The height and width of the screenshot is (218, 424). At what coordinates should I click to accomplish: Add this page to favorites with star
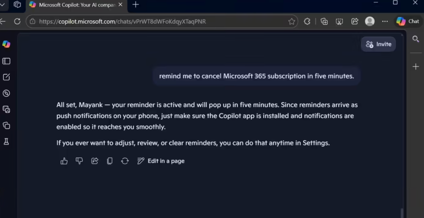coord(291,21)
